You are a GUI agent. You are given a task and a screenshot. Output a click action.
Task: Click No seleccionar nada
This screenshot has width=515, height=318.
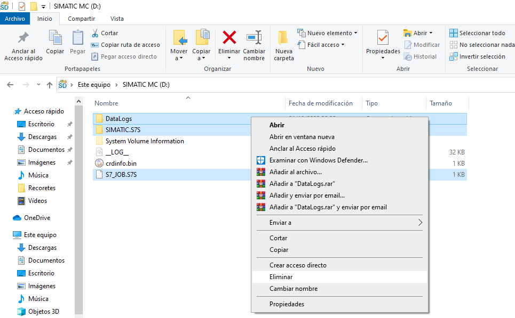[482, 45]
